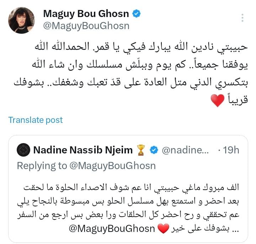Image resolution: width=256 pixels, height=244 pixels.
Task: Expand the trailing ellipsis in quoted post
Action: point(236,230)
